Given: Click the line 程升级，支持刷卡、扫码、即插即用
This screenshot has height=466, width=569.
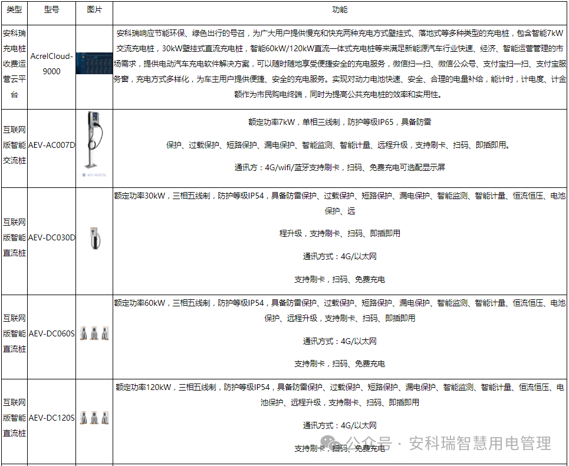Looking at the screenshot, I should pyautogui.click(x=340, y=233).
